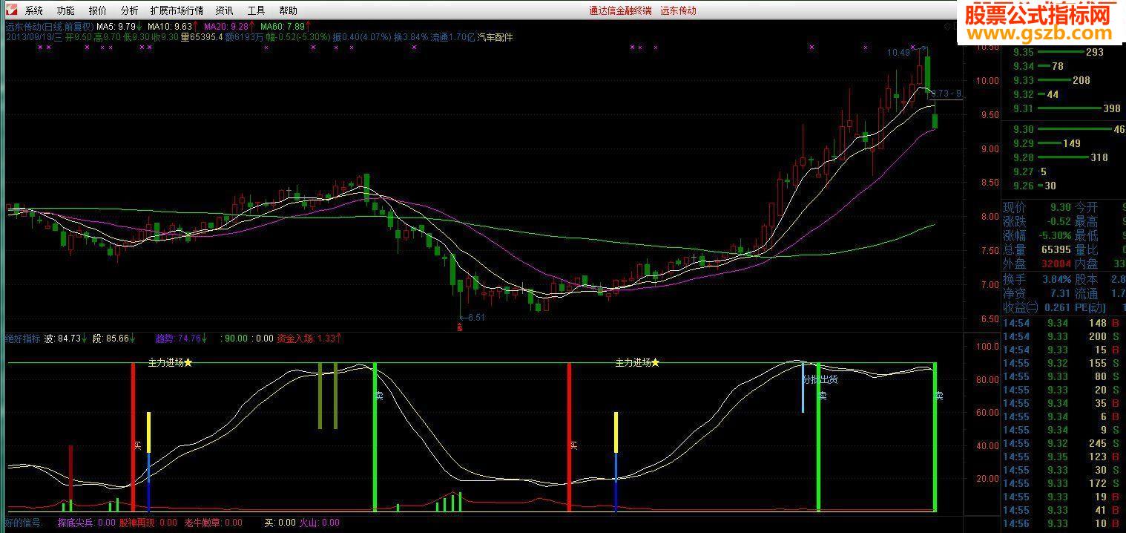Click the yellow-blue signal bar after first 买

coord(148,462)
